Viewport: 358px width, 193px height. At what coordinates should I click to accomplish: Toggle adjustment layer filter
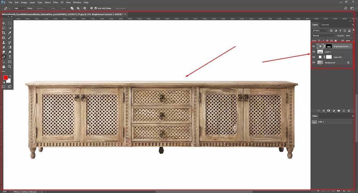coord(336,30)
